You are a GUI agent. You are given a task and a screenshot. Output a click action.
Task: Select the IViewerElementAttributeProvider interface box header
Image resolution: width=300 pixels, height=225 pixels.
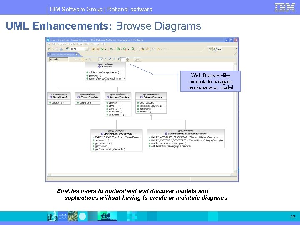(x=185, y=132)
